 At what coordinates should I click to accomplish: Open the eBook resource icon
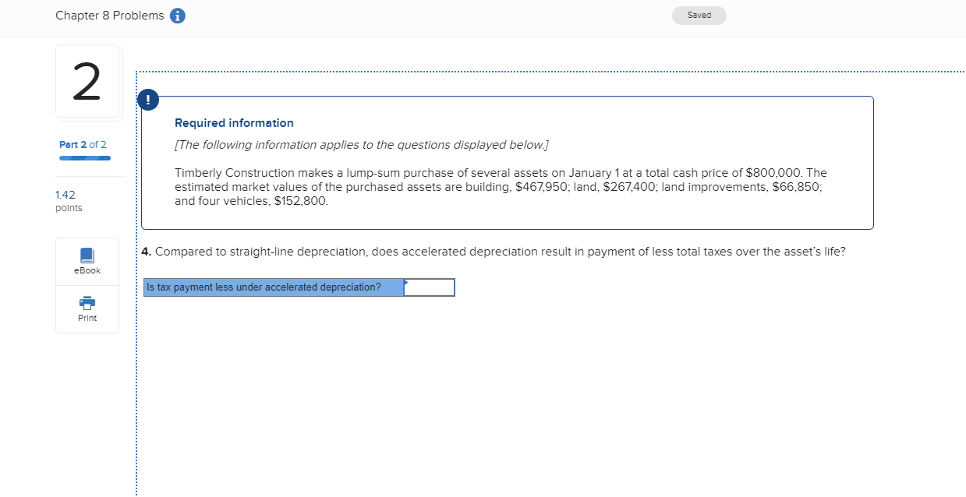pyautogui.click(x=87, y=261)
